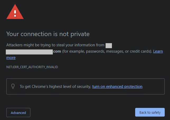Go Back to safety
Viewport: 170px width, 120px height.
150,112
